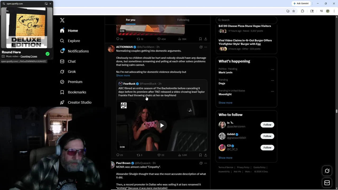Share the top post
Screen dimensions: 338x190
206,39
